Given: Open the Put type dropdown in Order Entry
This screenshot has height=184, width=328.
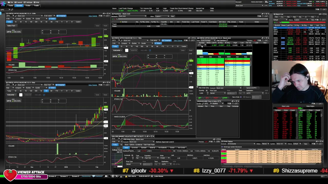Looking at the screenshot, I should [x=139, y=158].
